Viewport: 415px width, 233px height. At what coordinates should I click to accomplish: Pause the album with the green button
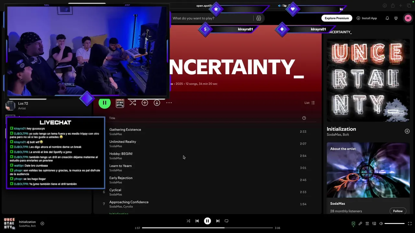pyautogui.click(x=104, y=103)
